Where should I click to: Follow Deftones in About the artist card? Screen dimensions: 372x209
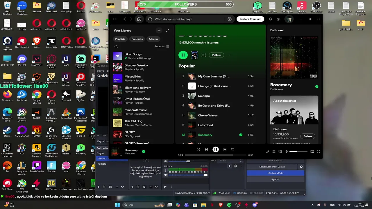click(308, 136)
